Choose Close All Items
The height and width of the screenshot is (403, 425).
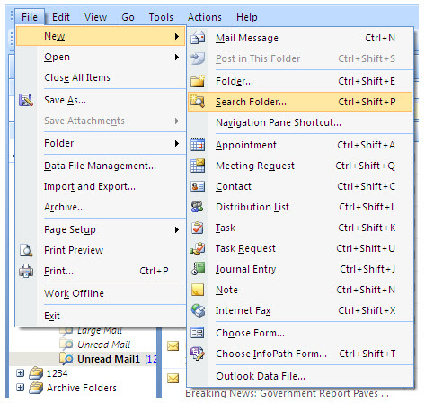click(x=101, y=77)
